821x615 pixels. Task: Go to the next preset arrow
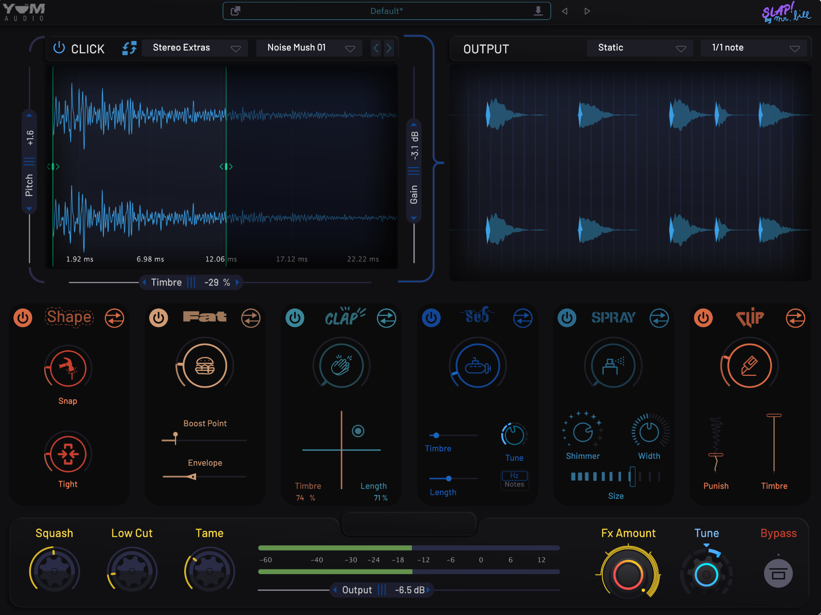(x=587, y=11)
